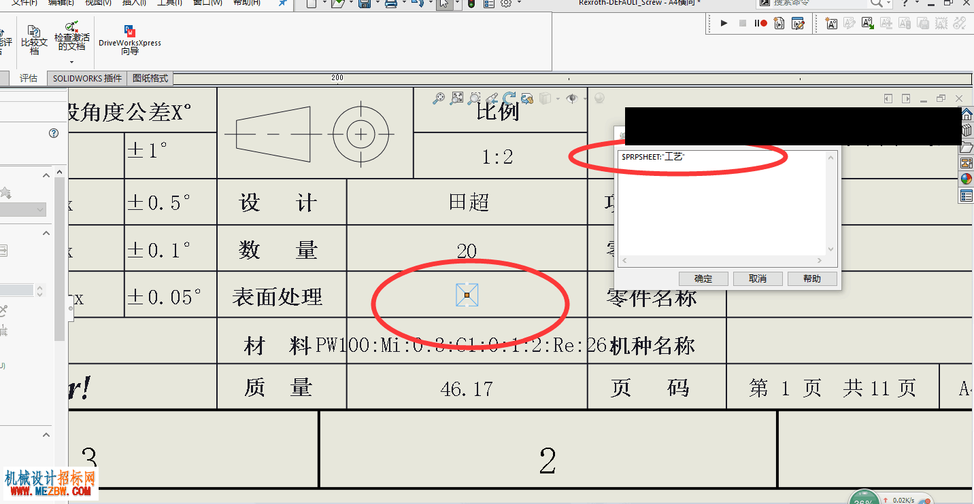974x504 pixels.
Task: Click the file properties icon beside the gear
Action: (x=489, y=3)
